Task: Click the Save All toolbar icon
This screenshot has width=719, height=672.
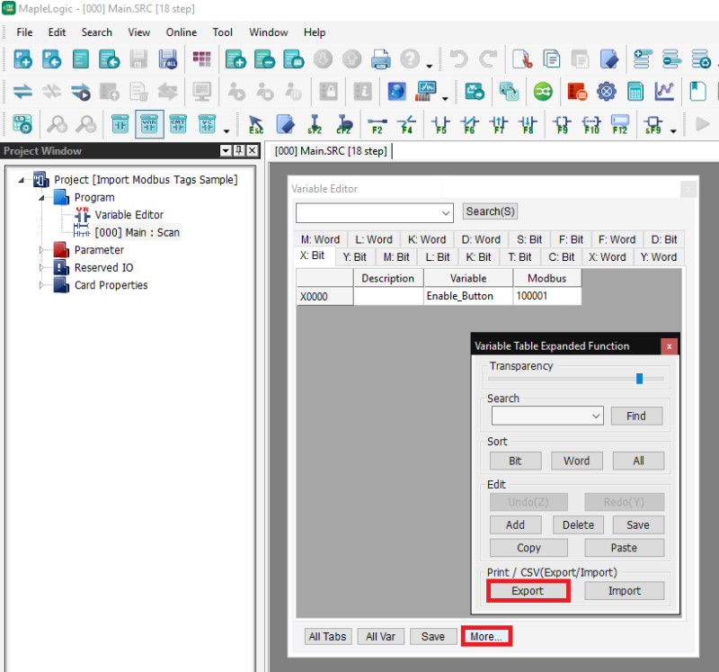Action: (x=167, y=60)
